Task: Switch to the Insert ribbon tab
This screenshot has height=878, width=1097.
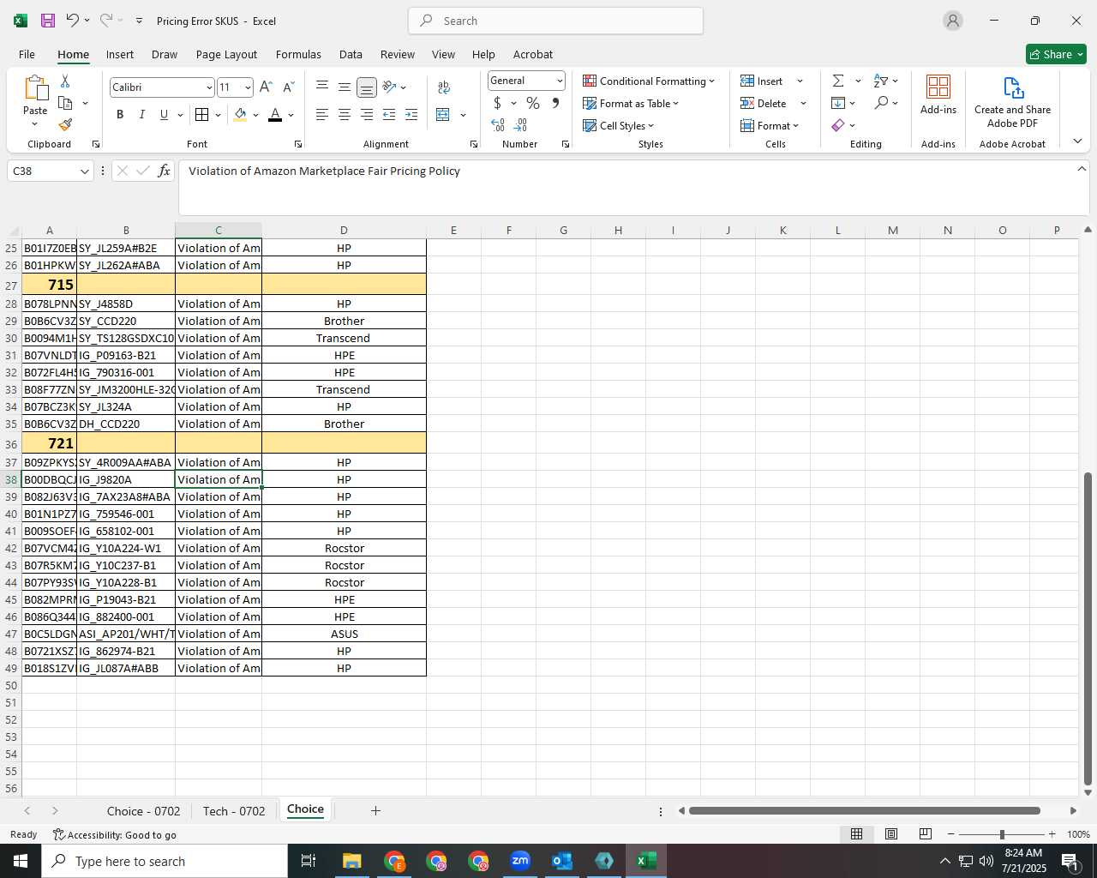Action: tap(120, 54)
